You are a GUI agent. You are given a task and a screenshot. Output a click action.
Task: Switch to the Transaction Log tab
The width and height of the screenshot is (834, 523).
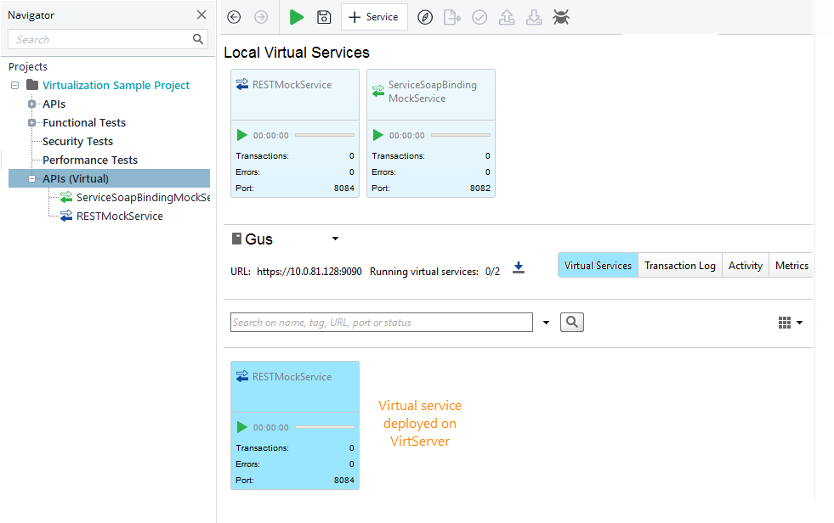(x=679, y=265)
